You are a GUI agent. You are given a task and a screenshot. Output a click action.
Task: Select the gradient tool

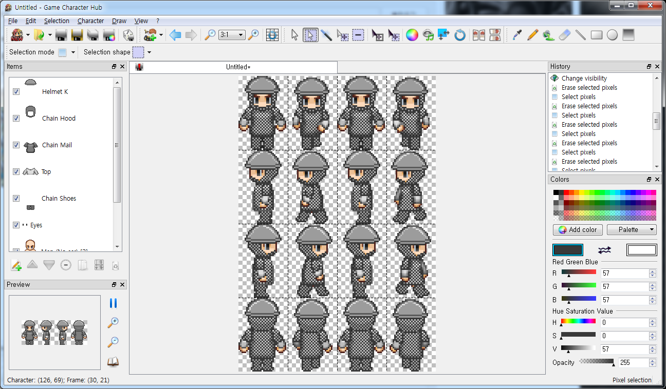pyautogui.click(x=628, y=35)
